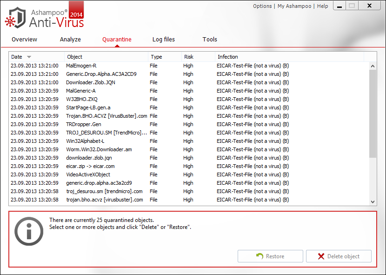Open the Overview tab

coord(25,40)
